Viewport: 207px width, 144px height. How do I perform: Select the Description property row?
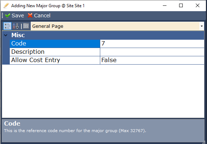(x=107, y=52)
